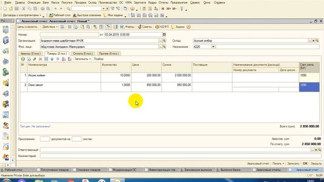Open the Склад lookup magnifier
This screenshot has height=182, width=324.
(317, 40)
